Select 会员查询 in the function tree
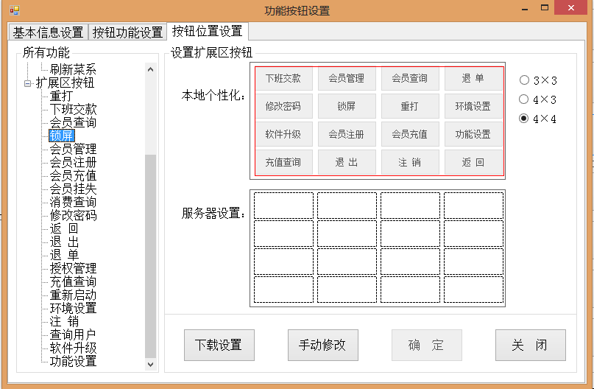 [x=73, y=122]
